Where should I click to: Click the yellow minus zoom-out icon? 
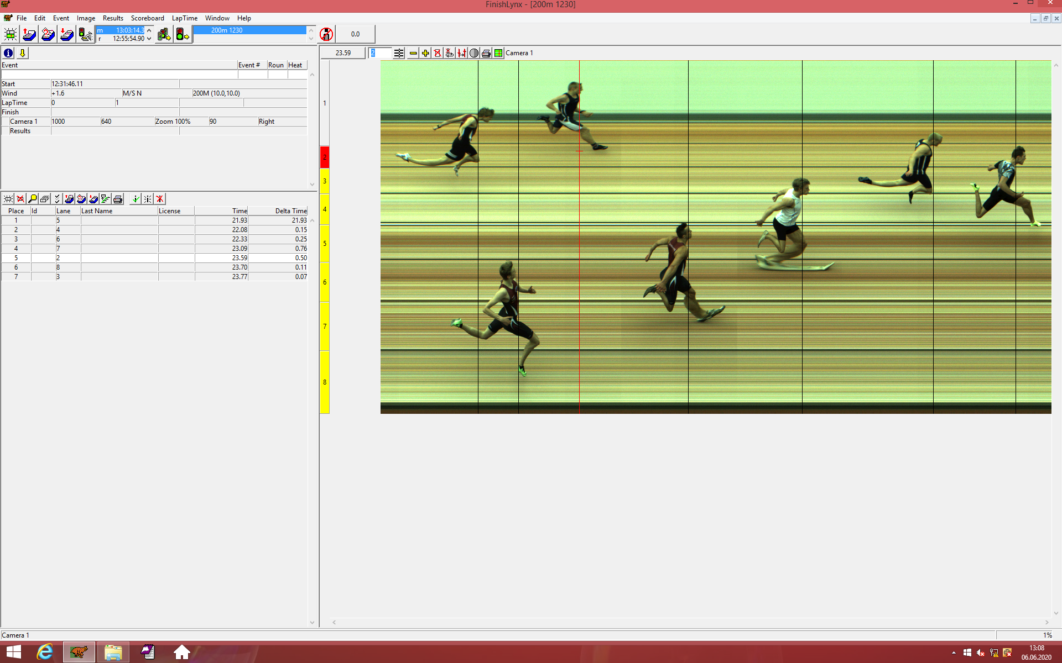click(413, 53)
